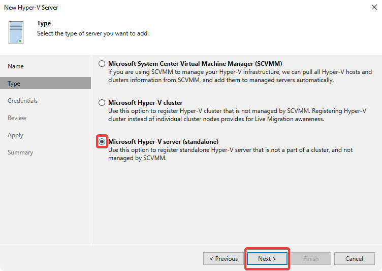382x271 pixels.
Task: Select the Hyper-V server (standalone) radio button
Action: [102, 142]
